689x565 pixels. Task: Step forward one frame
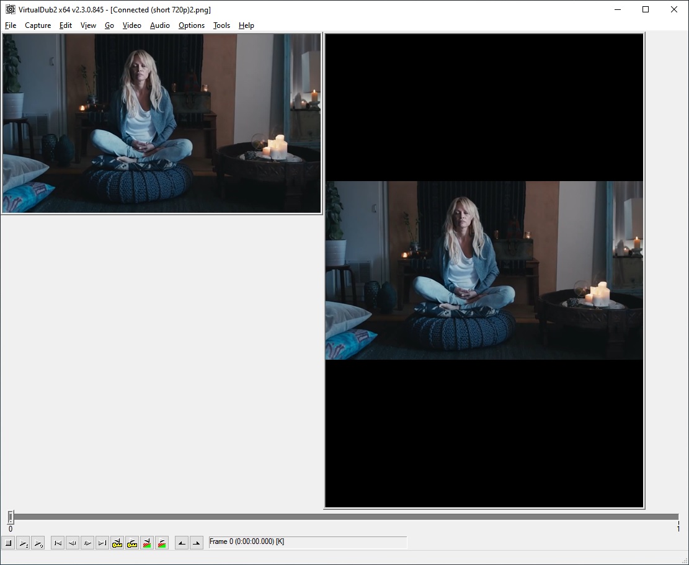(87, 543)
